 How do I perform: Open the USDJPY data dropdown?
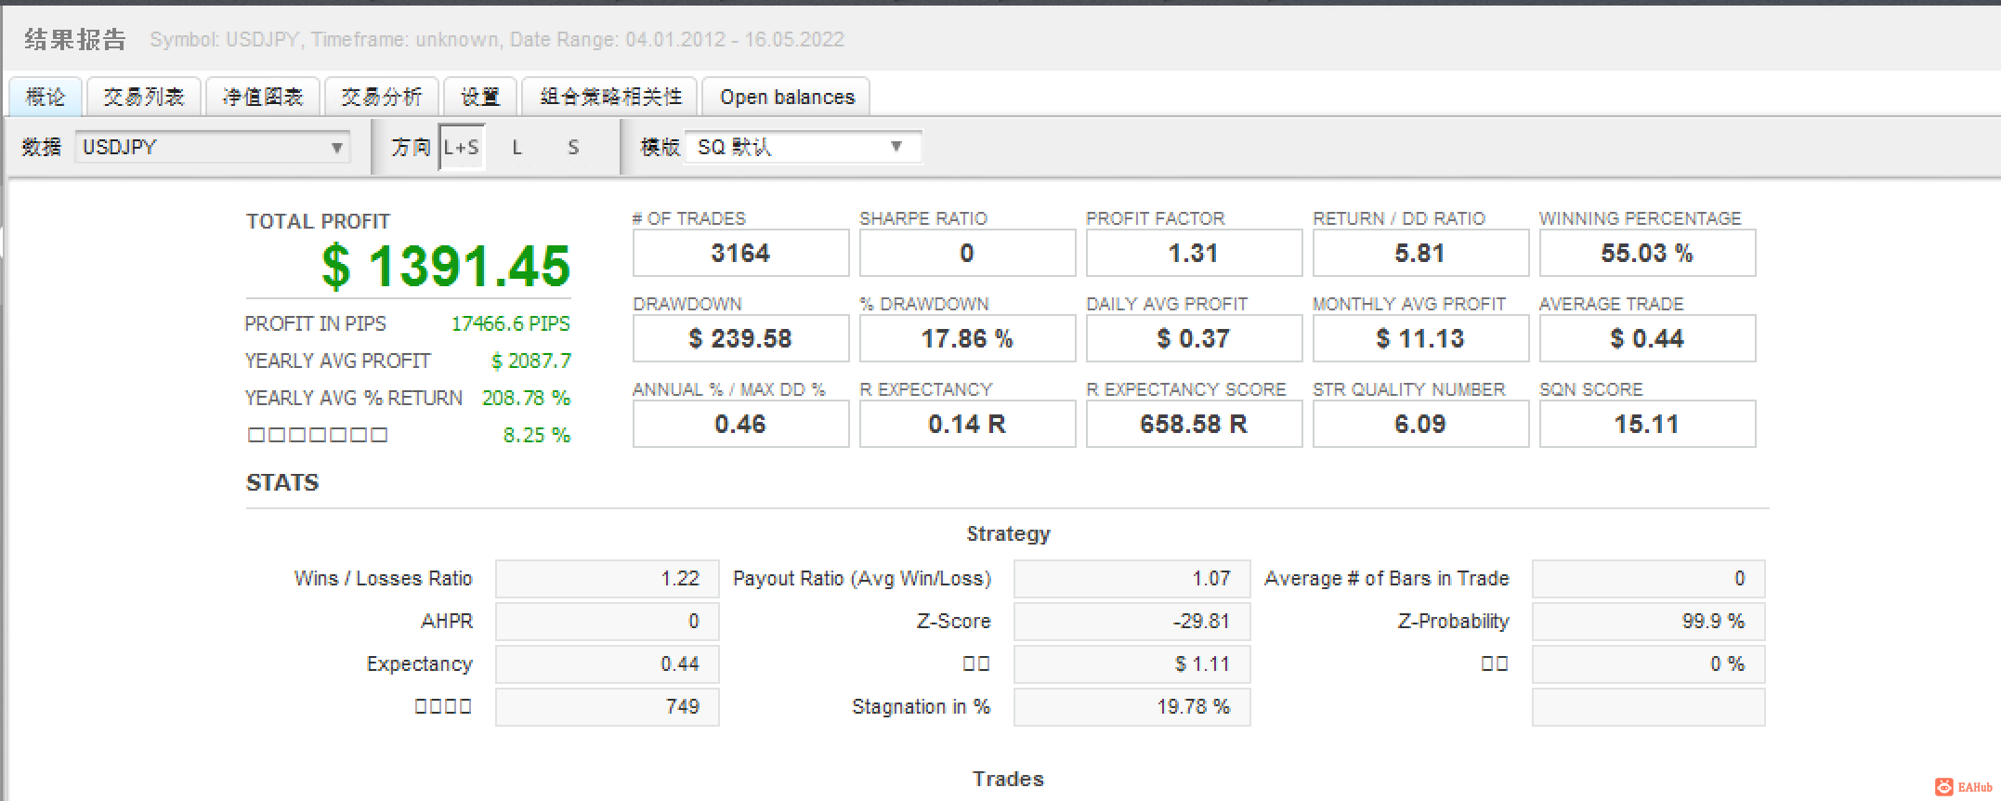pyautogui.click(x=213, y=147)
